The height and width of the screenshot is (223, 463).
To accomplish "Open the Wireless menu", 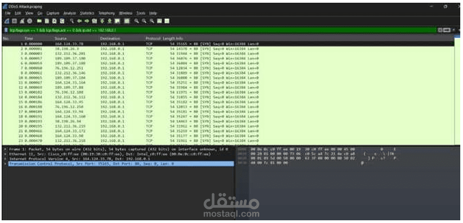I will 126,13.
